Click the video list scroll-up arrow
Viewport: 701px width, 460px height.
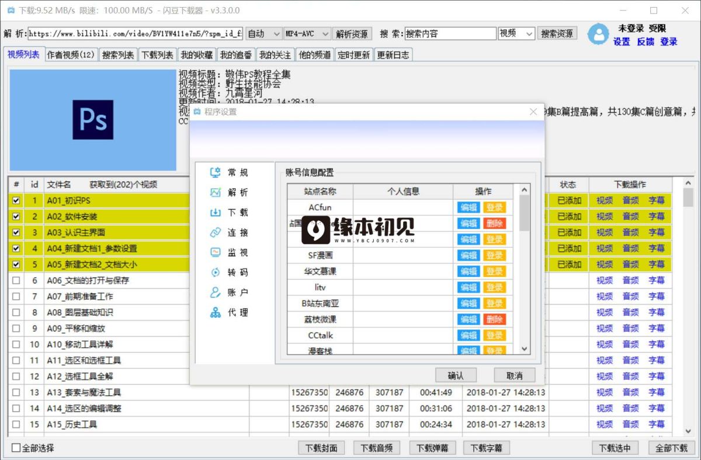click(688, 183)
